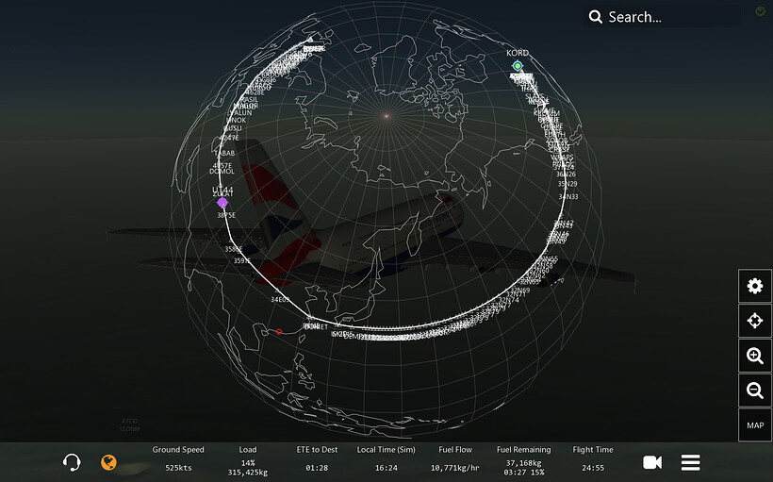Click the north pole point on globe
773x482 pixels.
tap(386, 116)
